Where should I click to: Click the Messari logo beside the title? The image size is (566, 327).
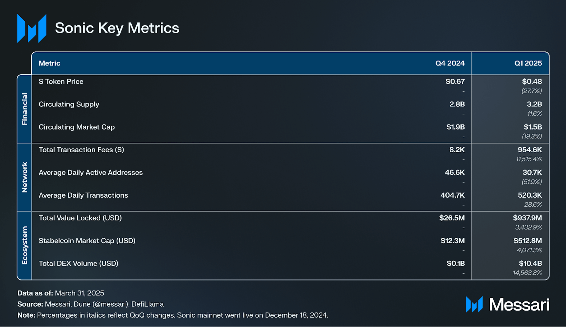pos(32,28)
